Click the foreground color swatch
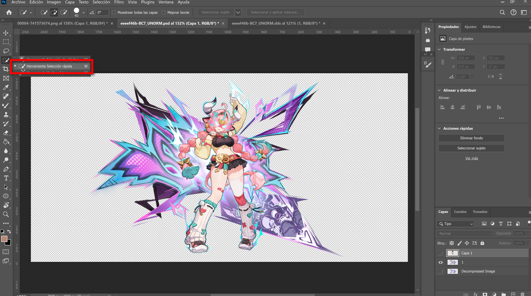Viewport: 531px width, 296px height. pos(4,239)
